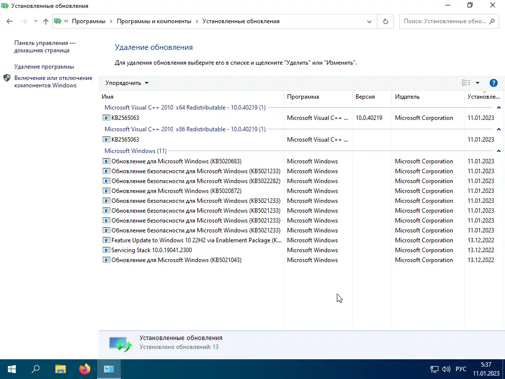This screenshot has width=505, height=379.
Task: Go forward using the forward arrow
Action: 24,21
